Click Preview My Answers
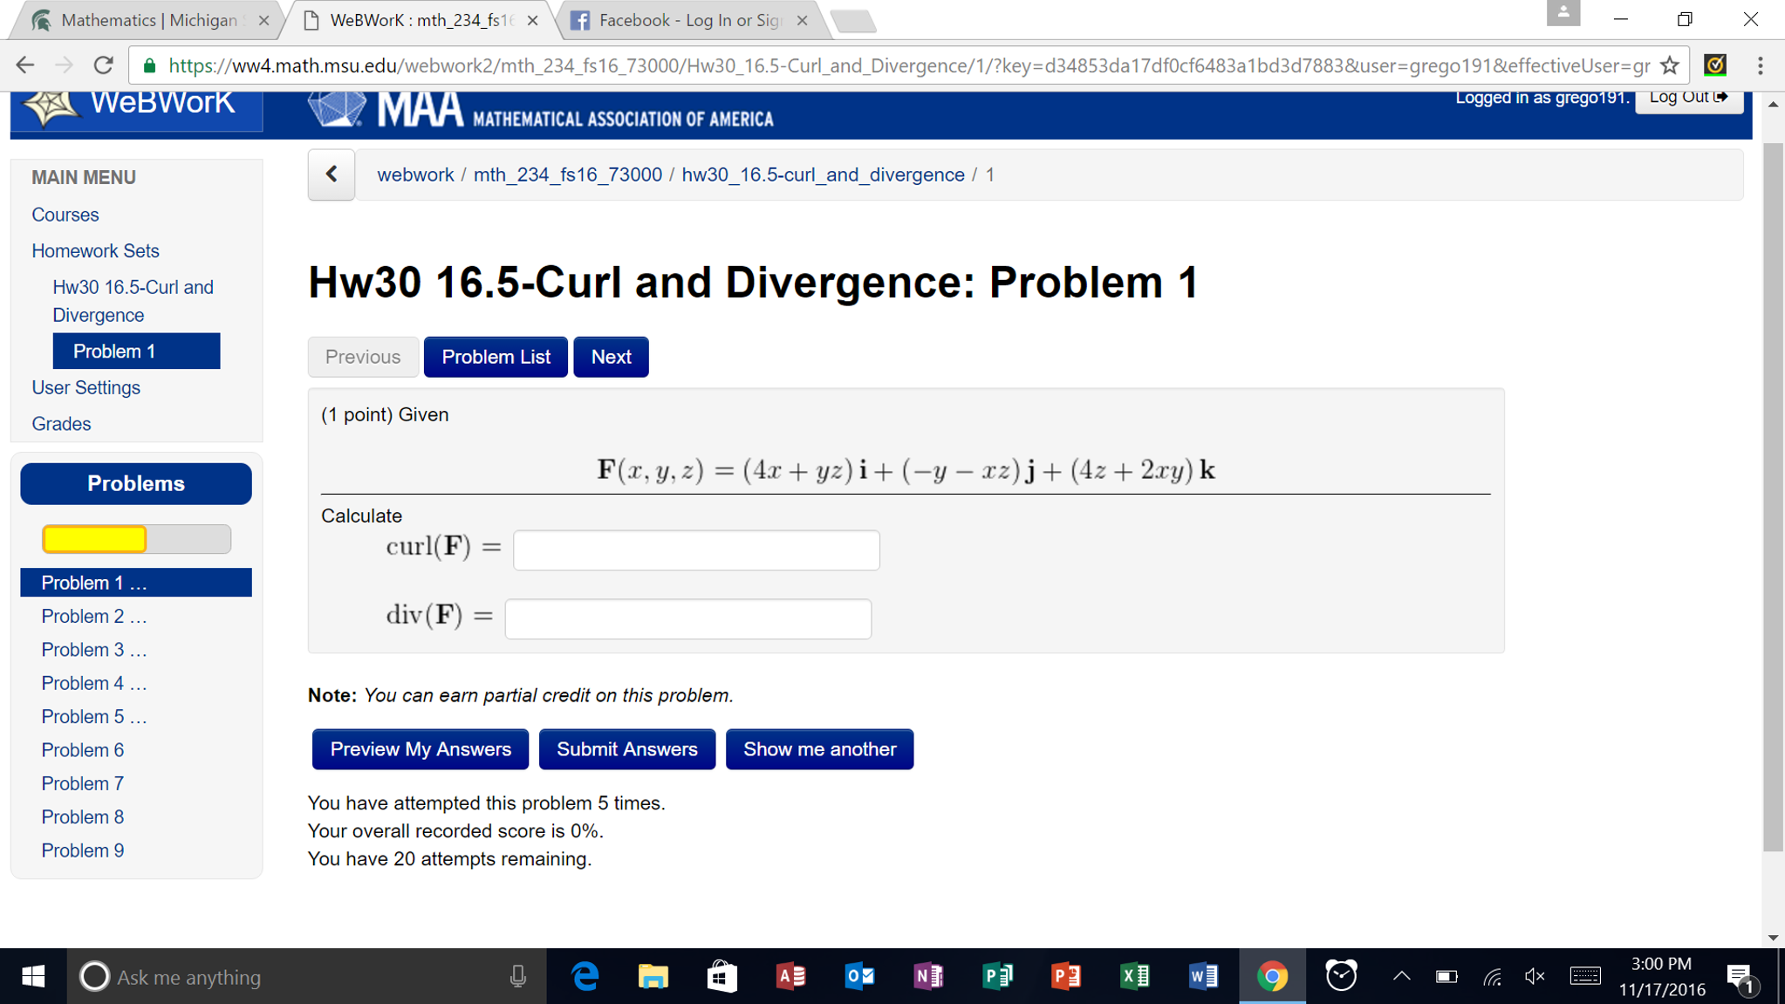Image resolution: width=1785 pixels, height=1004 pixels. click(421, 749)
